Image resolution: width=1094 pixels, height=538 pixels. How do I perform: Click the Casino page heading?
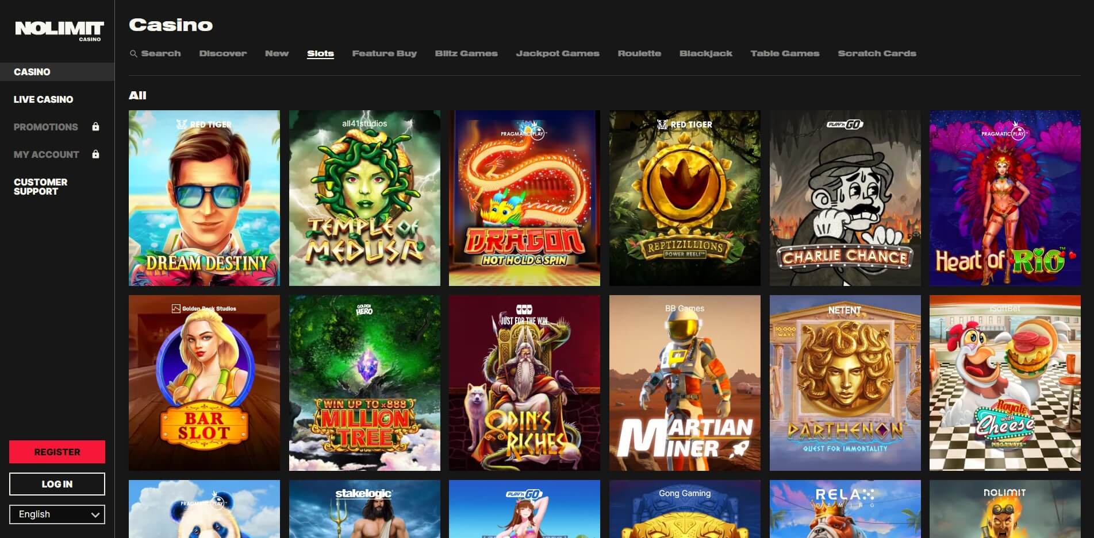171,25
